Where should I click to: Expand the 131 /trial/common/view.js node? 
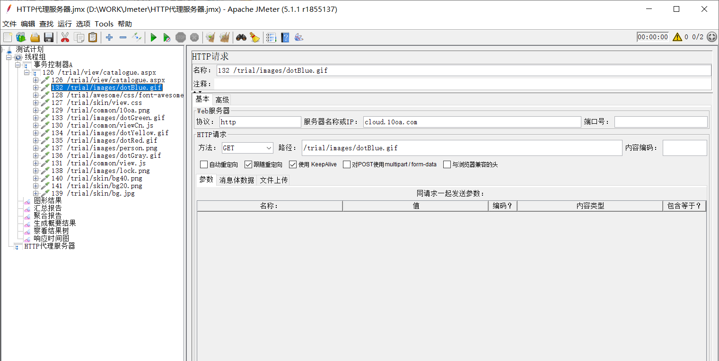click(x=35, y=163)
